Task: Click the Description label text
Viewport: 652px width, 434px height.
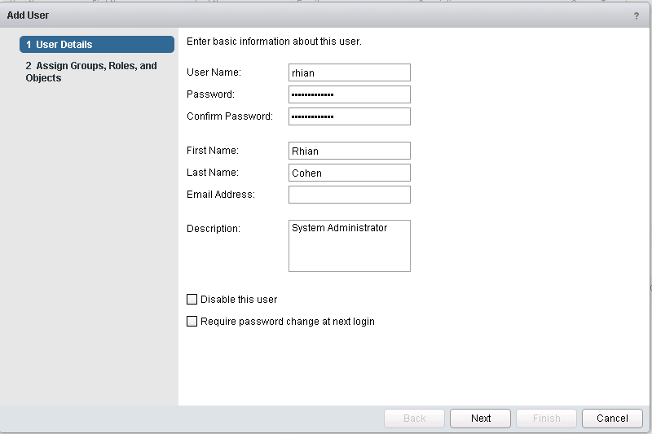Action: 214,229
